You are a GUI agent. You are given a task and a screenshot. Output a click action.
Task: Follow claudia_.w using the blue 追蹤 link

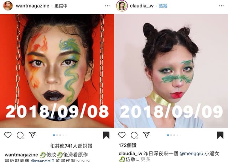click(x=163, y=6)
